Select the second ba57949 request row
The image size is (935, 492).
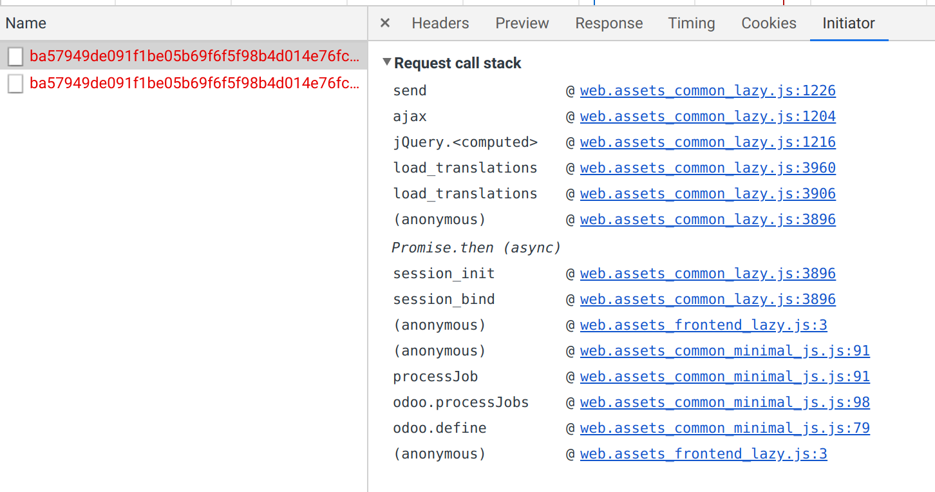click(x=193, y=83)
